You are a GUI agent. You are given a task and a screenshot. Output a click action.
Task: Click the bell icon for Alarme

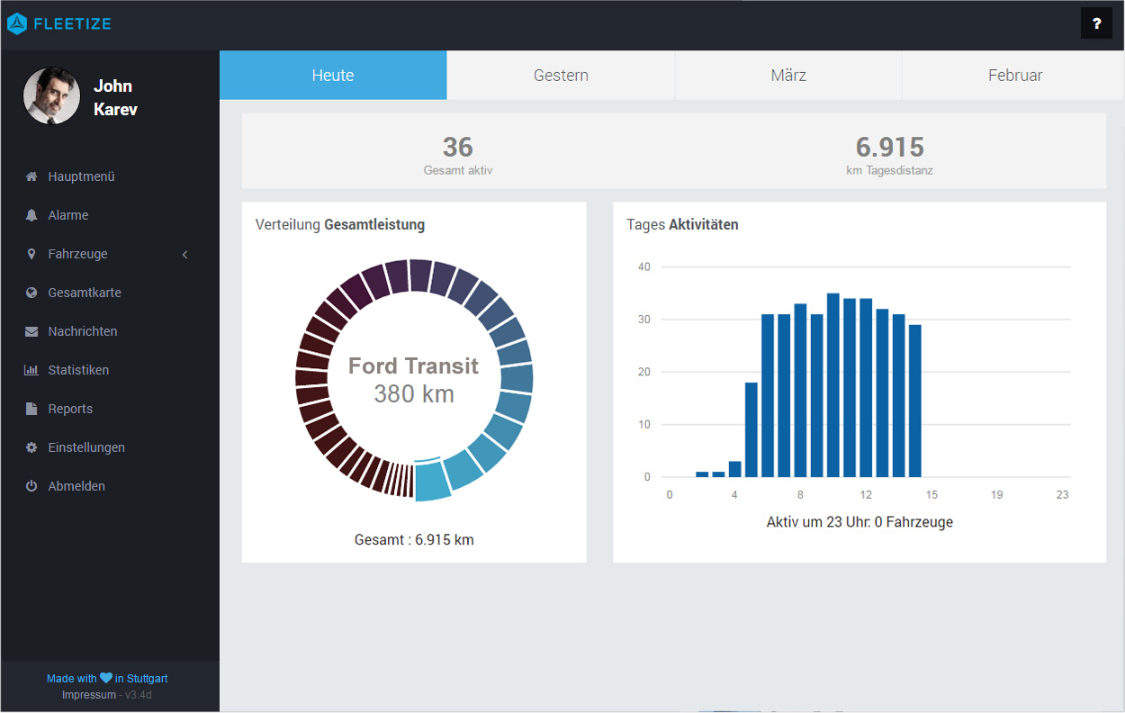click(31, 215)
